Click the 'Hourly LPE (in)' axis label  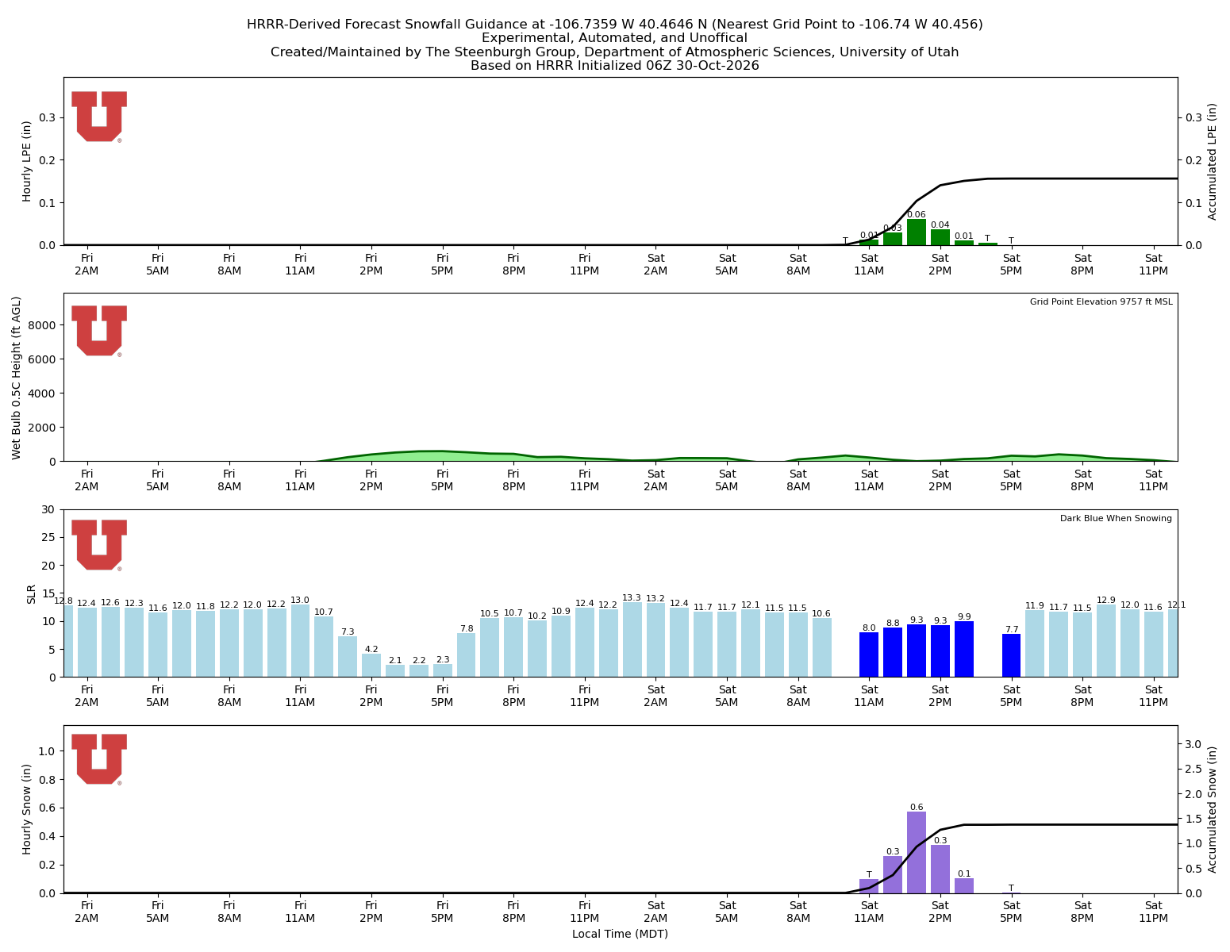27,161
